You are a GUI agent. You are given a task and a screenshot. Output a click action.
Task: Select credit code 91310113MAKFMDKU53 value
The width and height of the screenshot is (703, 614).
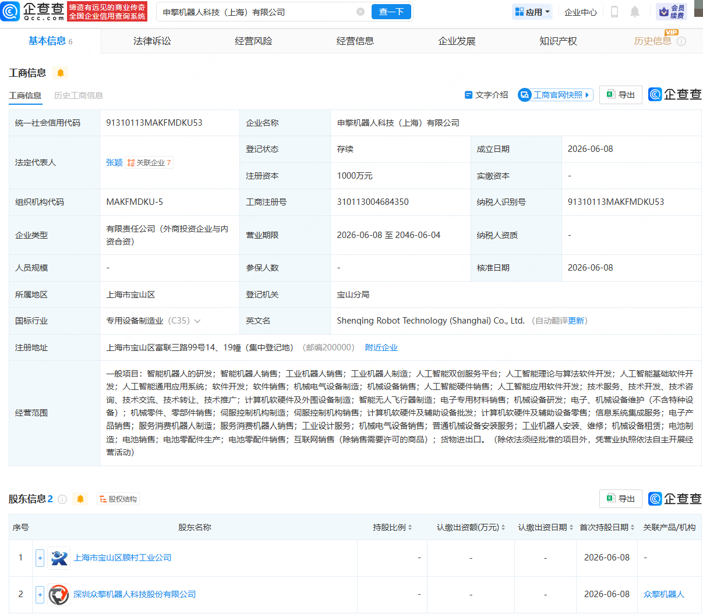point(154,123)
